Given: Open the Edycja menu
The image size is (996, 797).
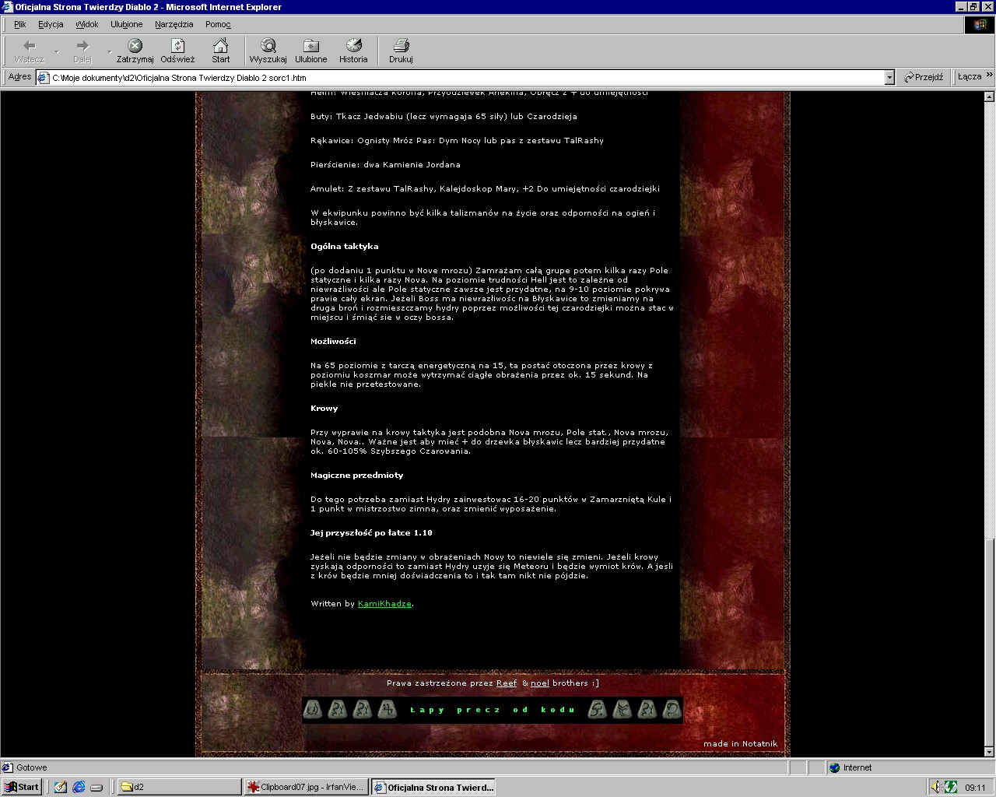Looking at the screenshot, I should (x=51, y=24).
